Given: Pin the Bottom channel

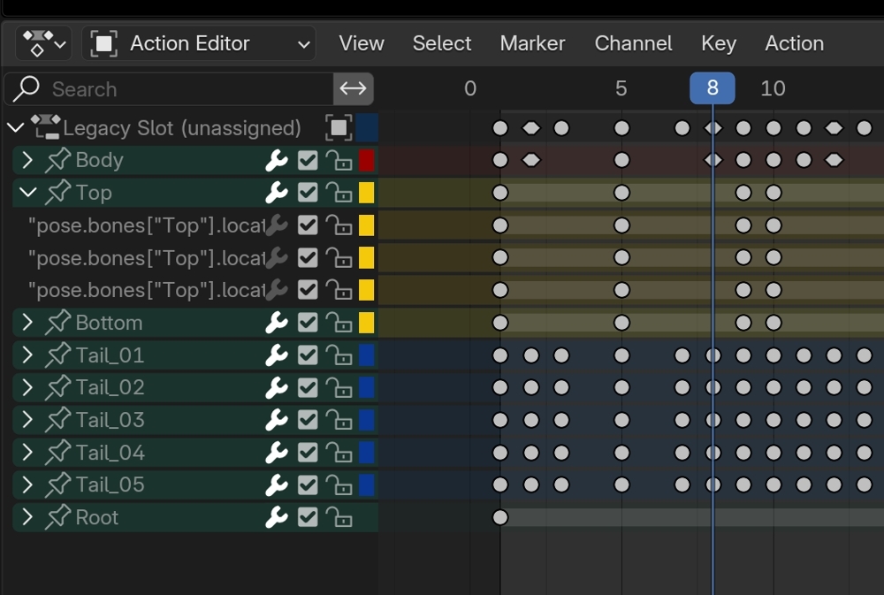Looking at the screenshot, I should click(58, 323).
